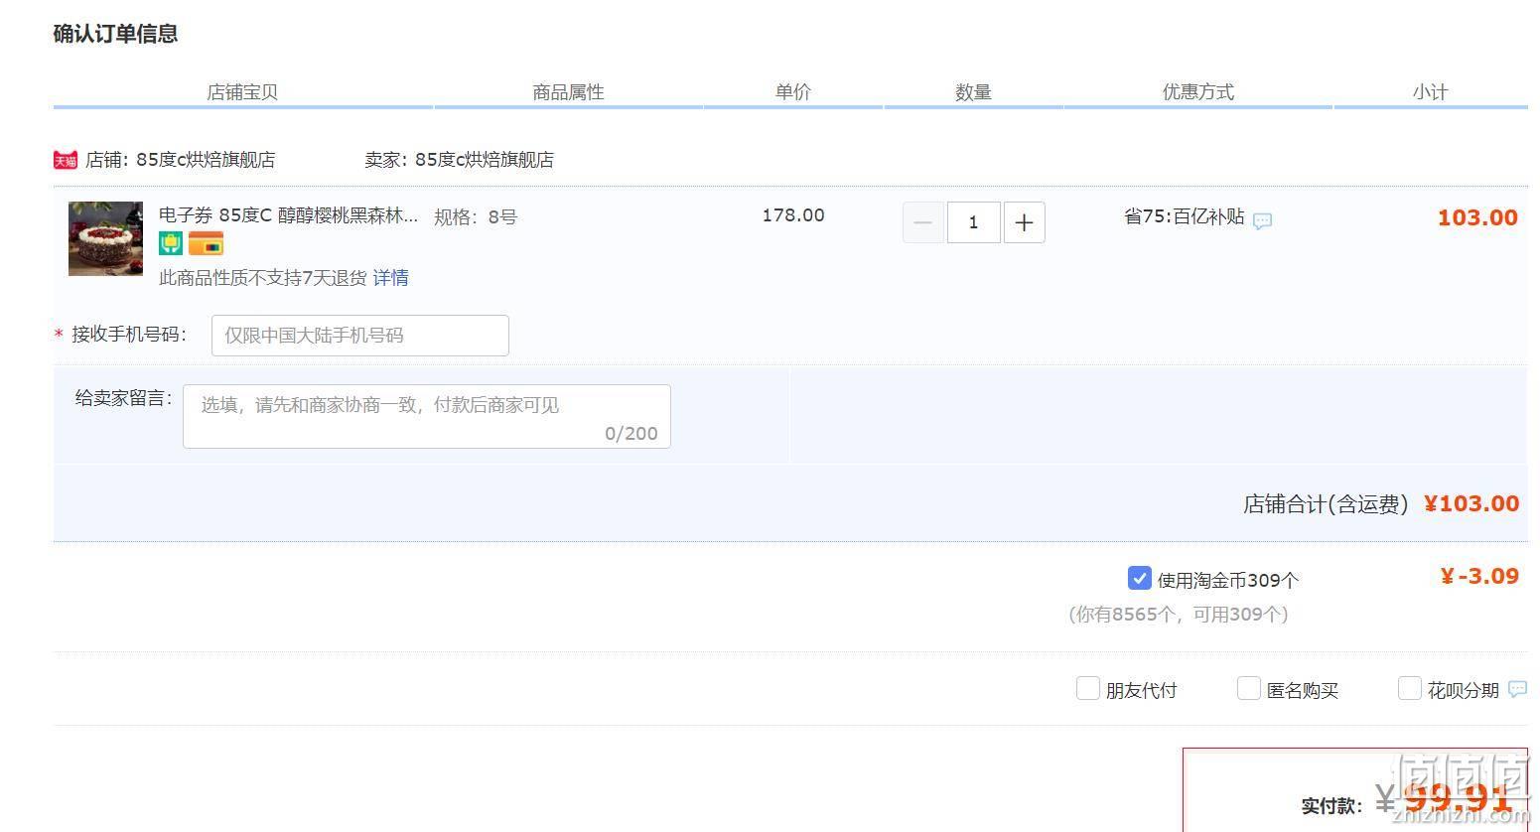Open the product title 电子券 85度C 醇醇樱桃黑森林
Viewport: 1540px width, 832px height.
point(288,215)
